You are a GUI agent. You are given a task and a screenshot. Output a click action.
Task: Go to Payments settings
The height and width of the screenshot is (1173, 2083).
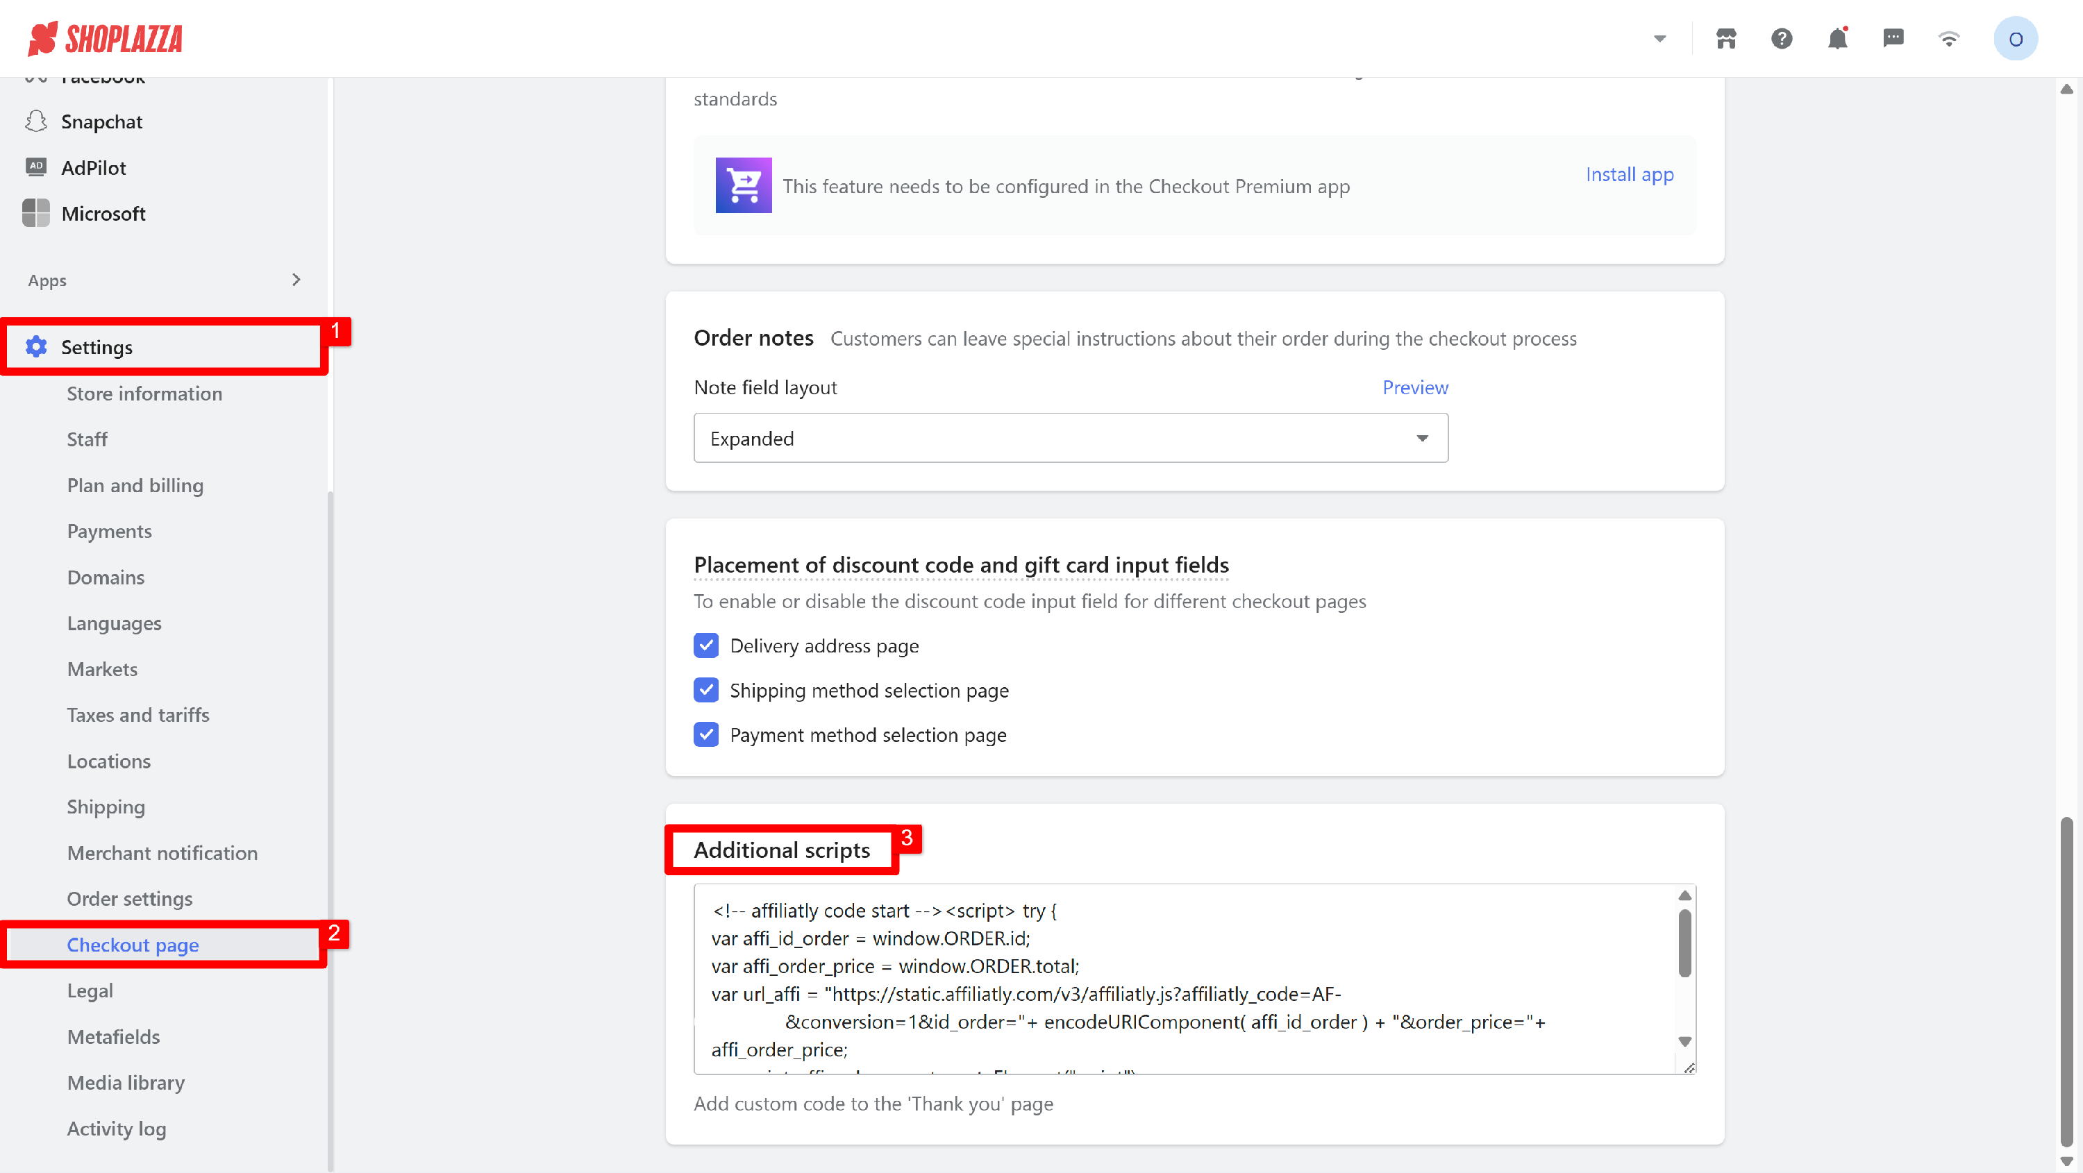pos(109,530)
